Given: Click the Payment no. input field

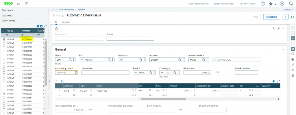Looking at the screenshot, I should click(79, 38).
